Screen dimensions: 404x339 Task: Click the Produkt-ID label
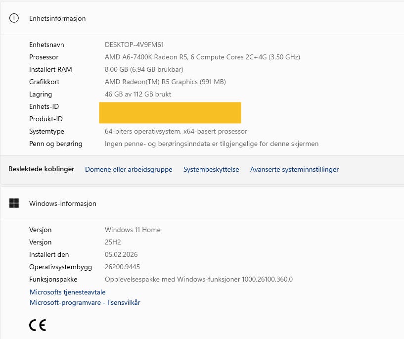pos(45,119)
